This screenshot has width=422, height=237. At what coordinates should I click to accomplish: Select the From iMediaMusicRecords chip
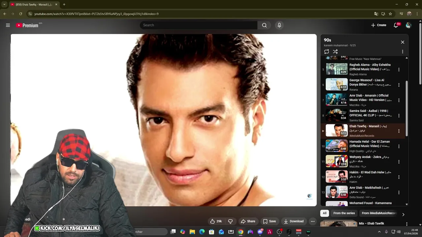[x=379, y=213]
